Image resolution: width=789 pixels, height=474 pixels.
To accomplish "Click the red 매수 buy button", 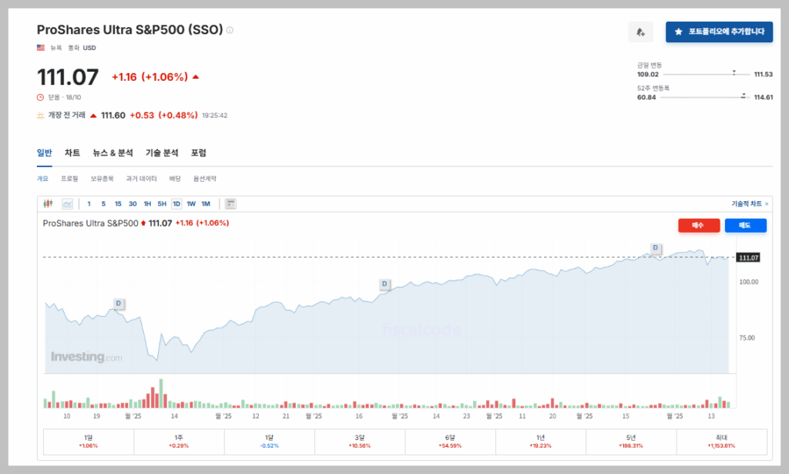I will click(x=699, y=225).
